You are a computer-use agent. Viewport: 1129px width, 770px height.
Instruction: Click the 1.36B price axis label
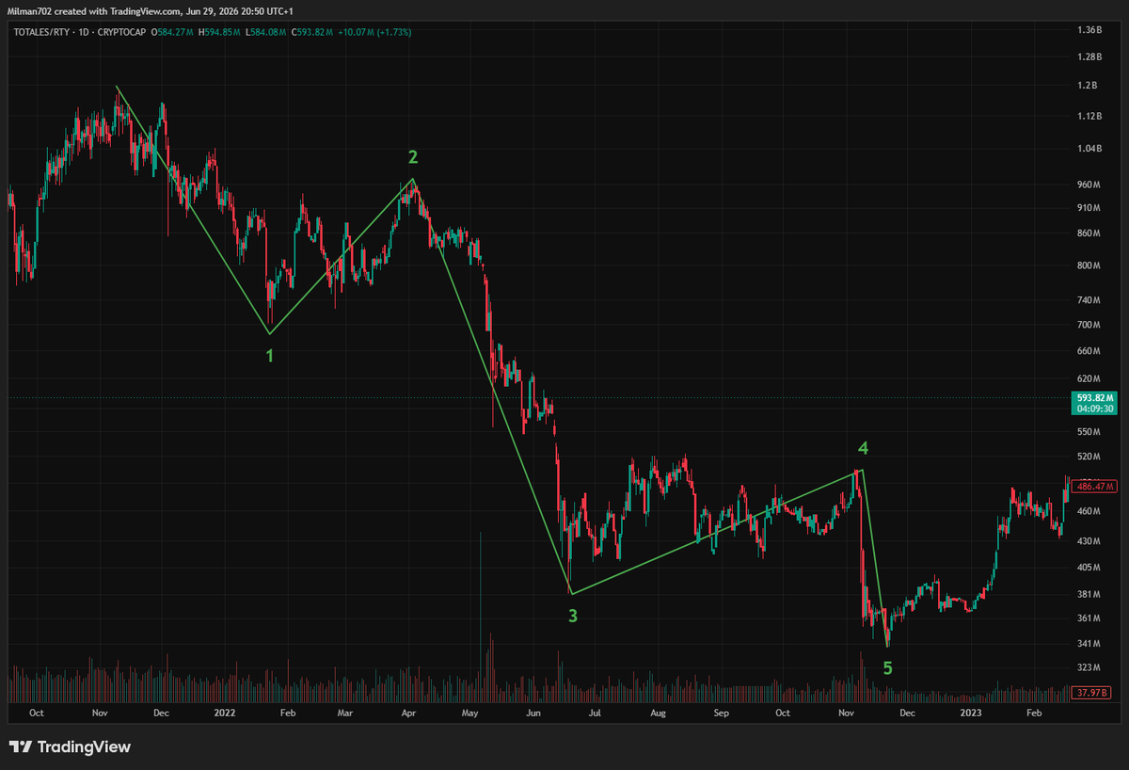coord(1089,30)
